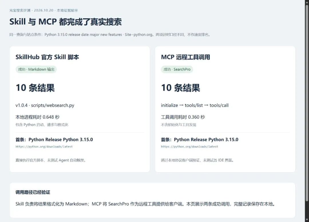Click footnote '直接执行官方脚本,未测试 Agent 自动触发'

click(51, 160)
